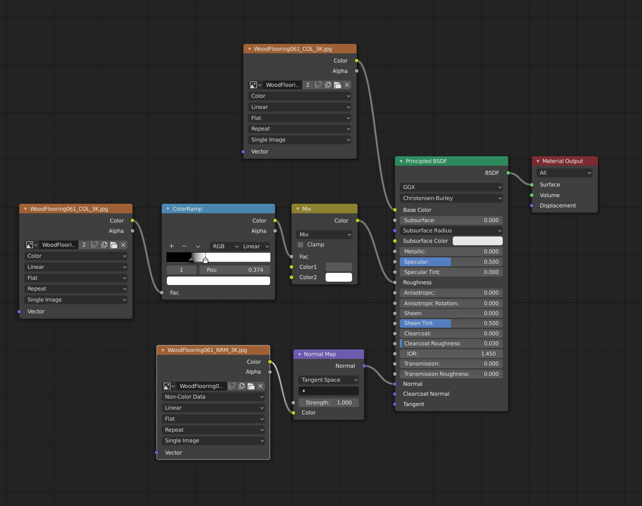Click the white Color2 swatch in Mix node
This screenshot has width=642, height=506.
point(338,277)
